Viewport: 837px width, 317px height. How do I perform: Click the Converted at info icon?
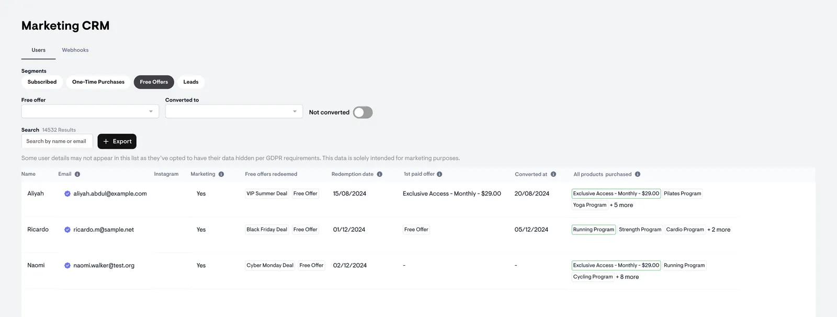(553, 174)
